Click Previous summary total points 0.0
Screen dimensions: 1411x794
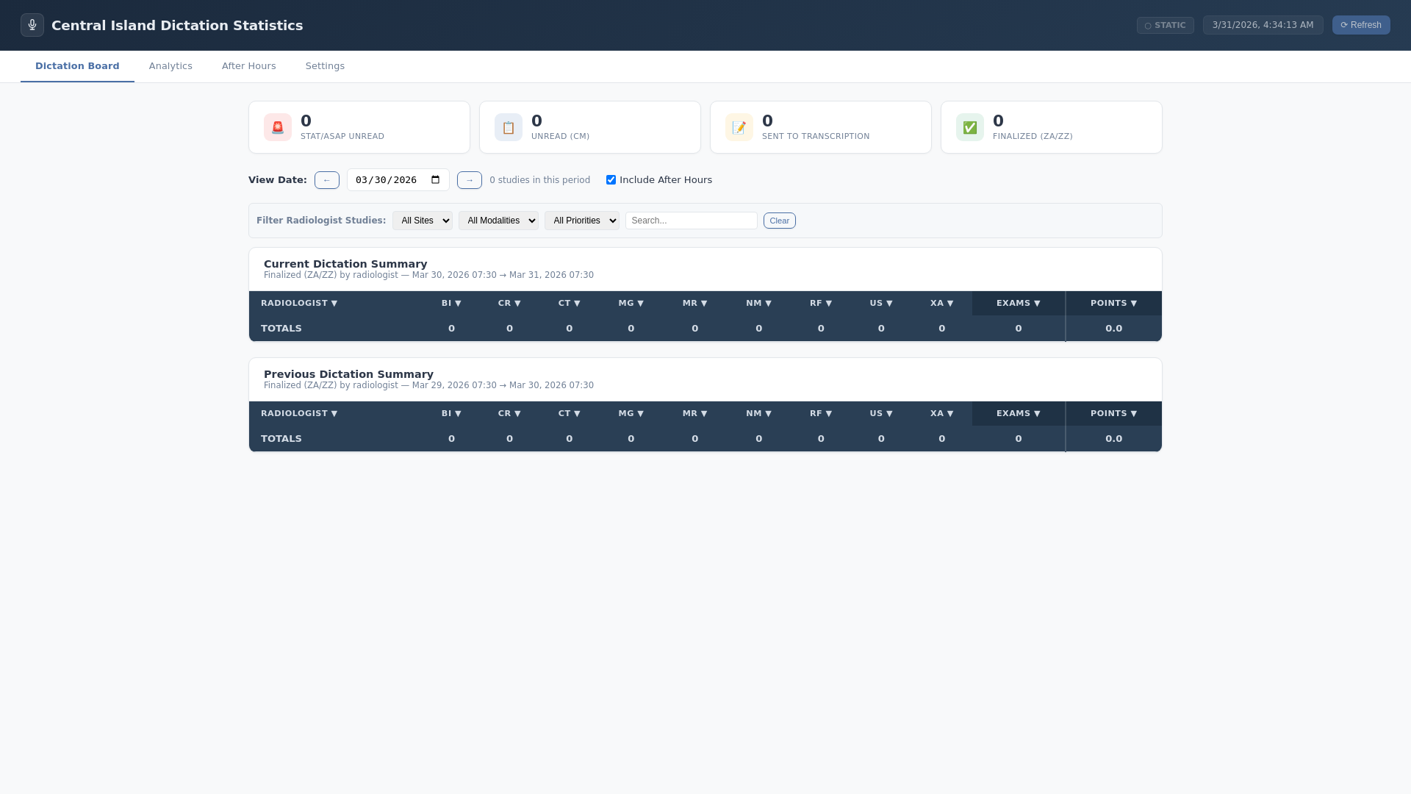click(1114, 439)
